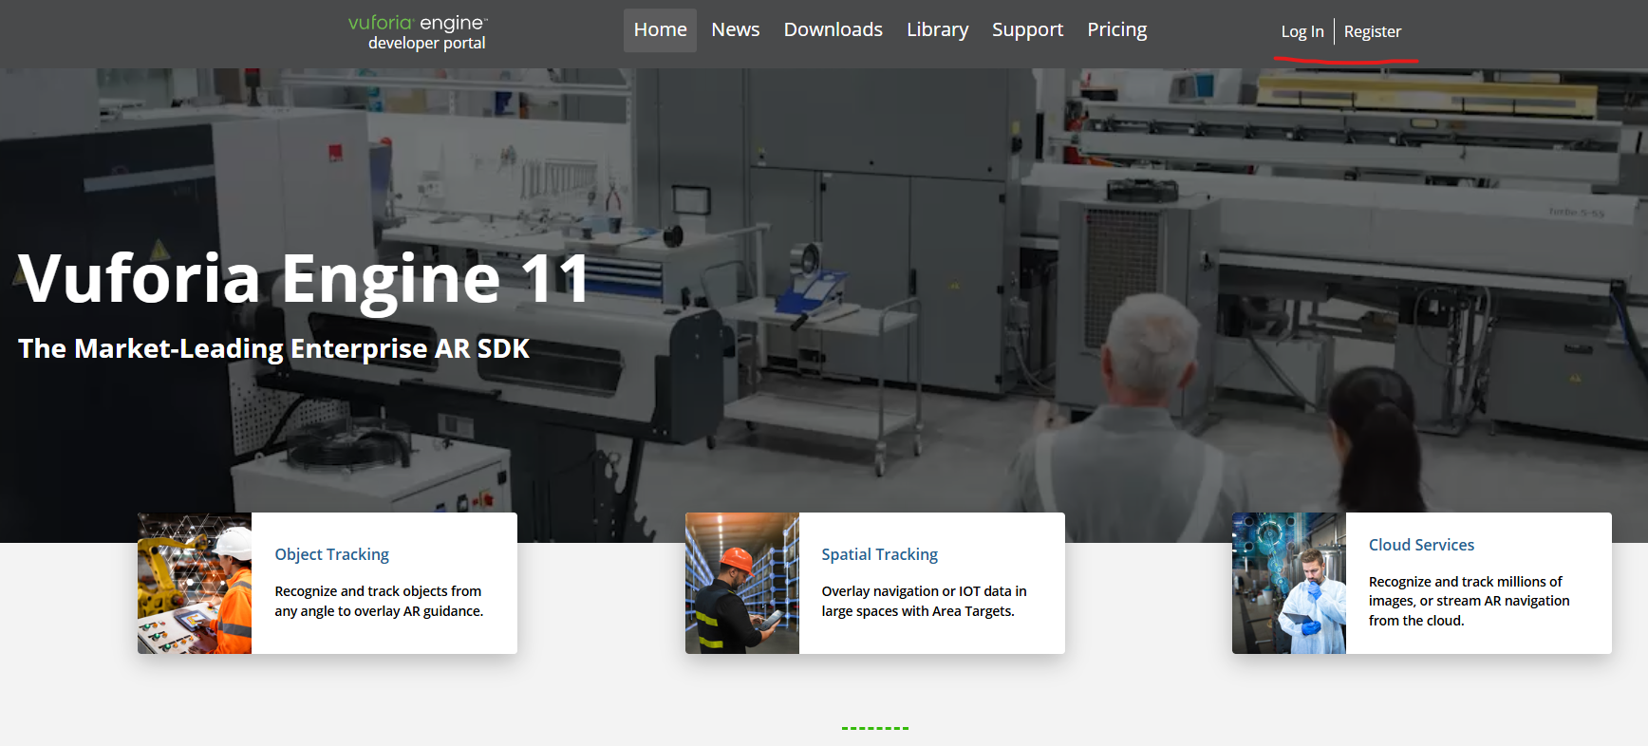Navigate to Support

(x=1027, y=30)
